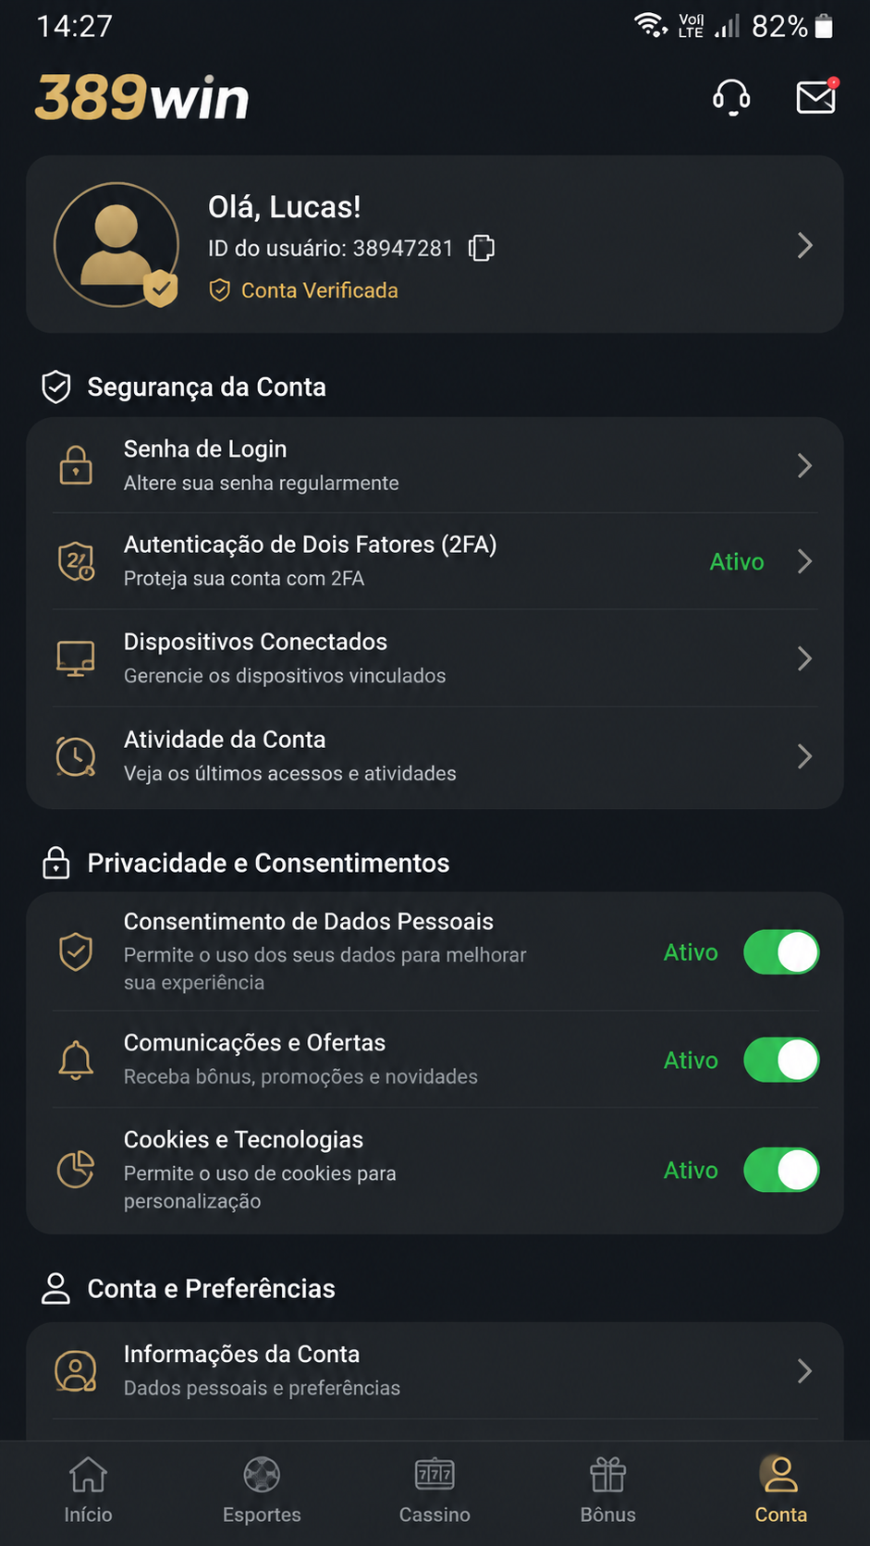
Task: Open the Bônus gift tab
Action: (608, 1491)
